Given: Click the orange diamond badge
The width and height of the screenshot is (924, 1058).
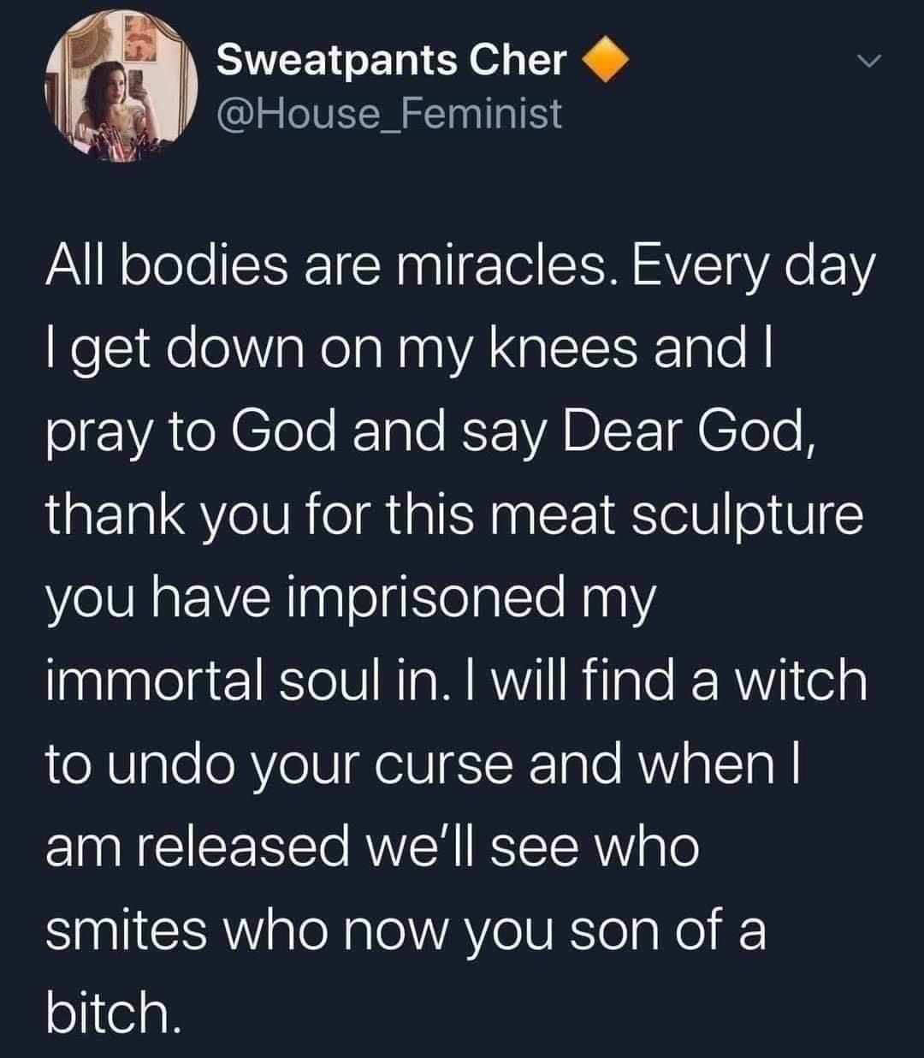Looking at the screenshot, I should 606,61.
